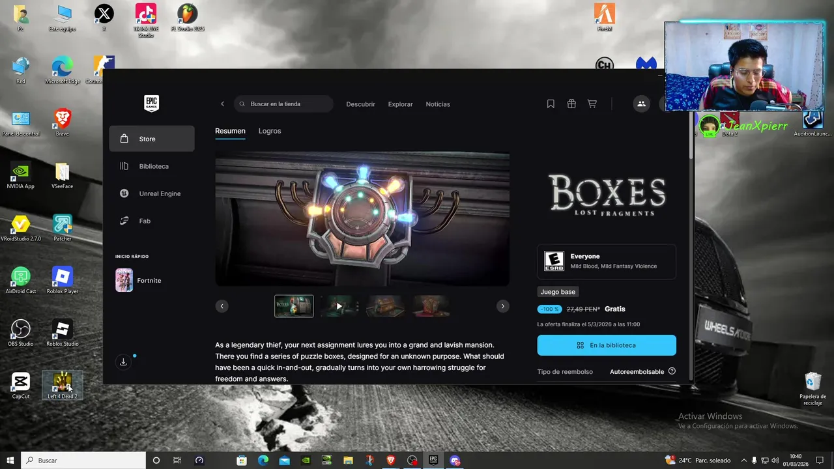
Task: Open the Windows Start menu
Action: click(x=10, y=461)
